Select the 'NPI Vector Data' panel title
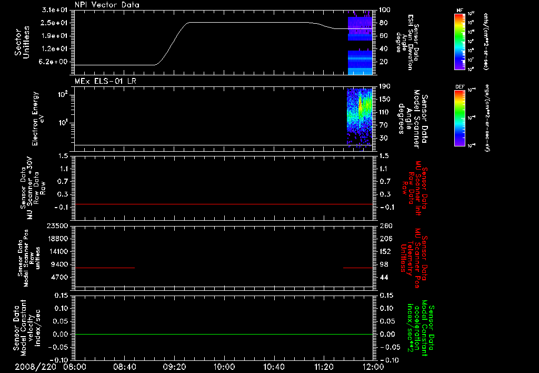539x373 pixels. click(x=107, y=5)
